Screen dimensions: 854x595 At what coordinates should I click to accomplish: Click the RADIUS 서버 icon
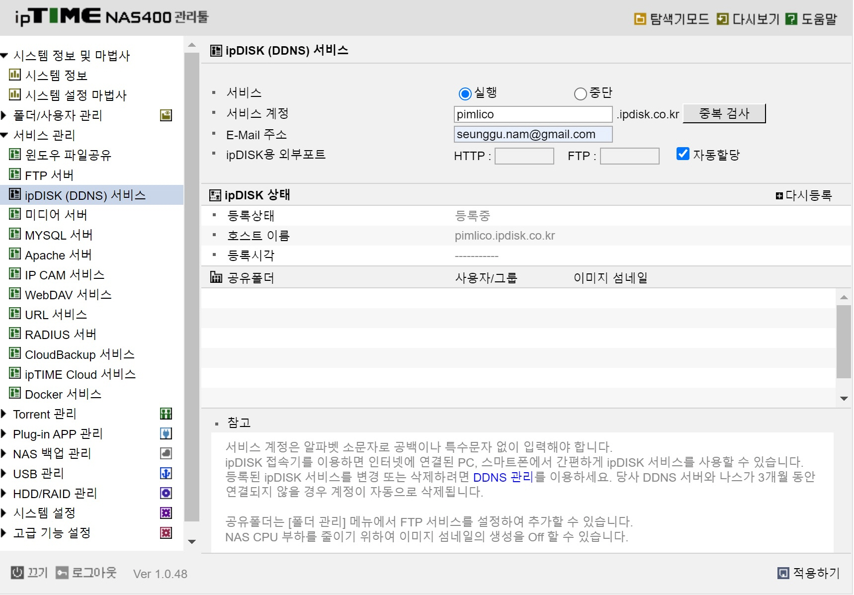coord(15,334)
